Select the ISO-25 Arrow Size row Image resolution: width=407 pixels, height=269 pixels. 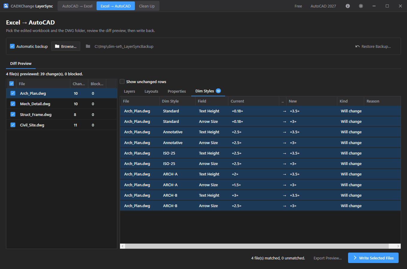[260, 163]
